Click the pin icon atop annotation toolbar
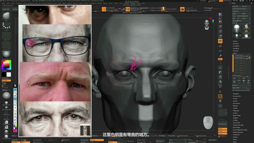The width and height of the screenshot is (254, 143). 15,86
